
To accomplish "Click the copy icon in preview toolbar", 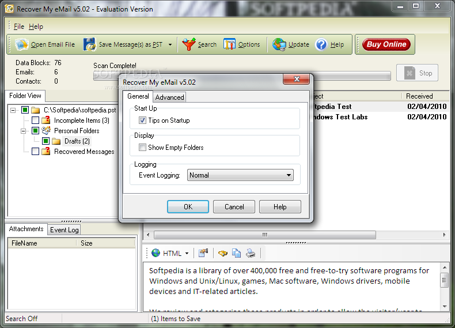I will (236, 253).
